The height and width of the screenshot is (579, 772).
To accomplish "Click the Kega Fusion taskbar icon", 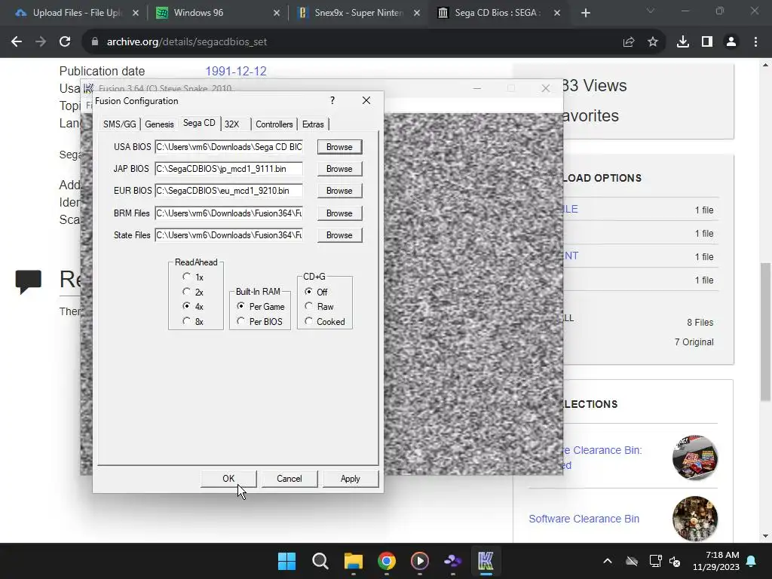I will click(486, 561).
